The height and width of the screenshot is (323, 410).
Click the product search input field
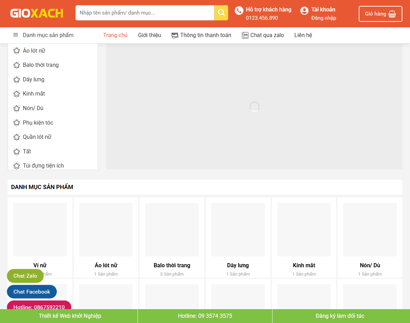(145, 12)
